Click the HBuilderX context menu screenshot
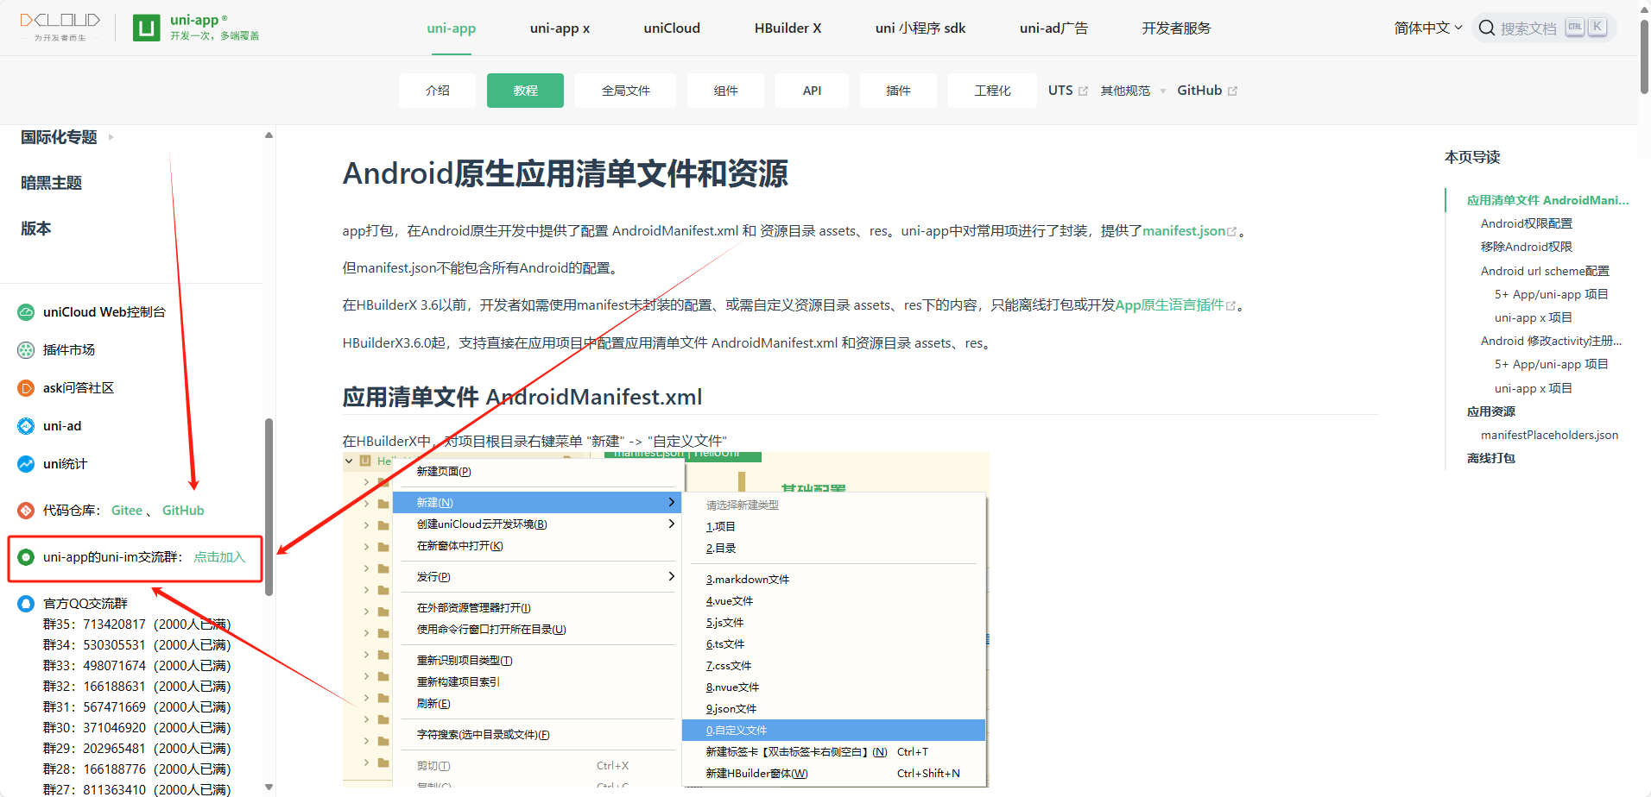The image size is (1651, 797). 665,619
